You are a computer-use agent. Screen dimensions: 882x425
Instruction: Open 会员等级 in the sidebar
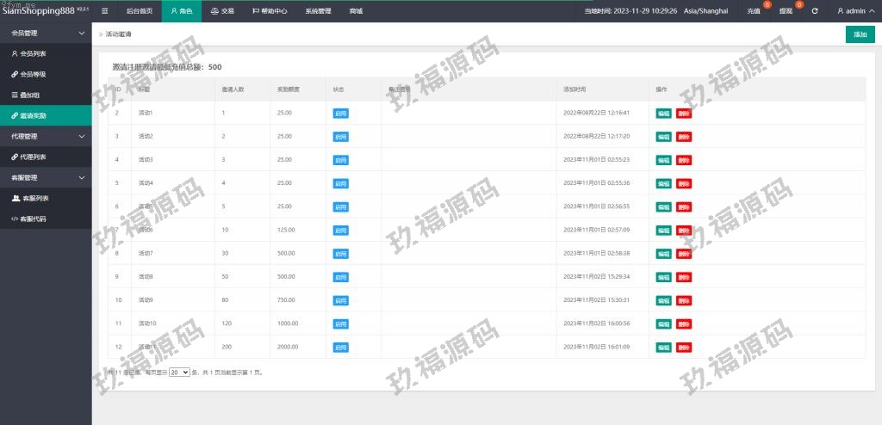click(33, 74)
